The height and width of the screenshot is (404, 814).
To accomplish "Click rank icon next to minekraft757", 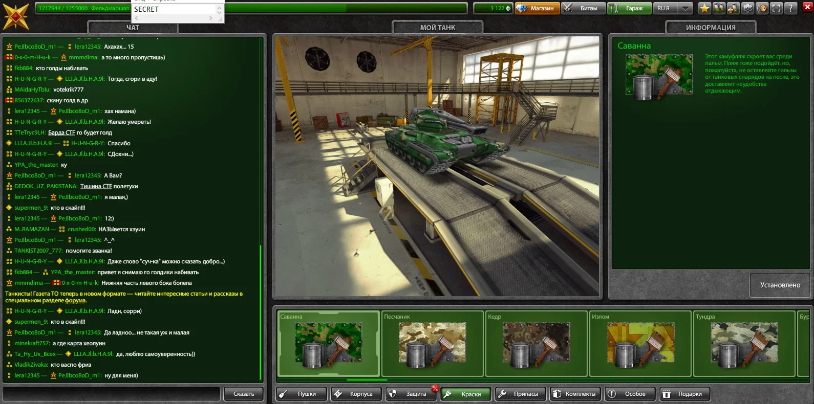I will pos(9,343).
